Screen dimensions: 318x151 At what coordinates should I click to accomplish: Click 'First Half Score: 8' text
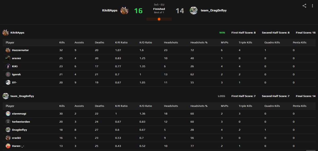[243, 33]
